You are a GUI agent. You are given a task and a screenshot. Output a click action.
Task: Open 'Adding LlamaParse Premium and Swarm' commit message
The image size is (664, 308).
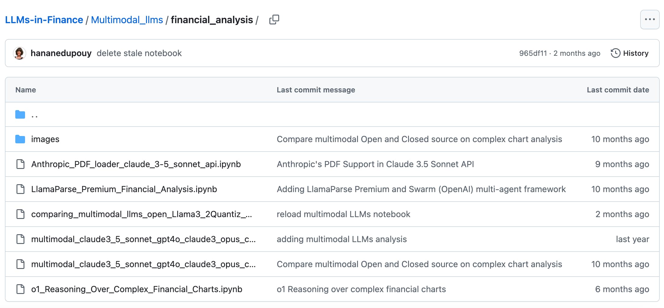pos(421,189)
